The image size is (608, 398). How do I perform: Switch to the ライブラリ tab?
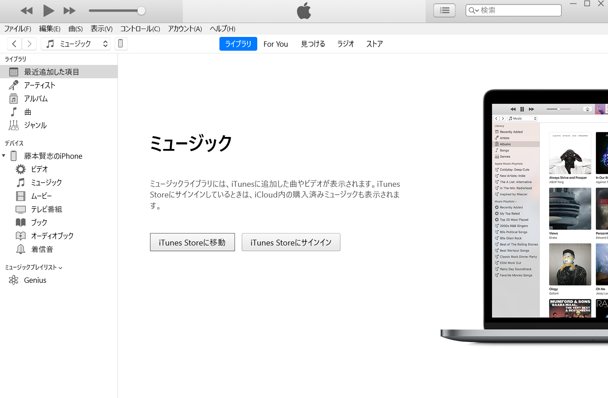[x=238, y=44]
